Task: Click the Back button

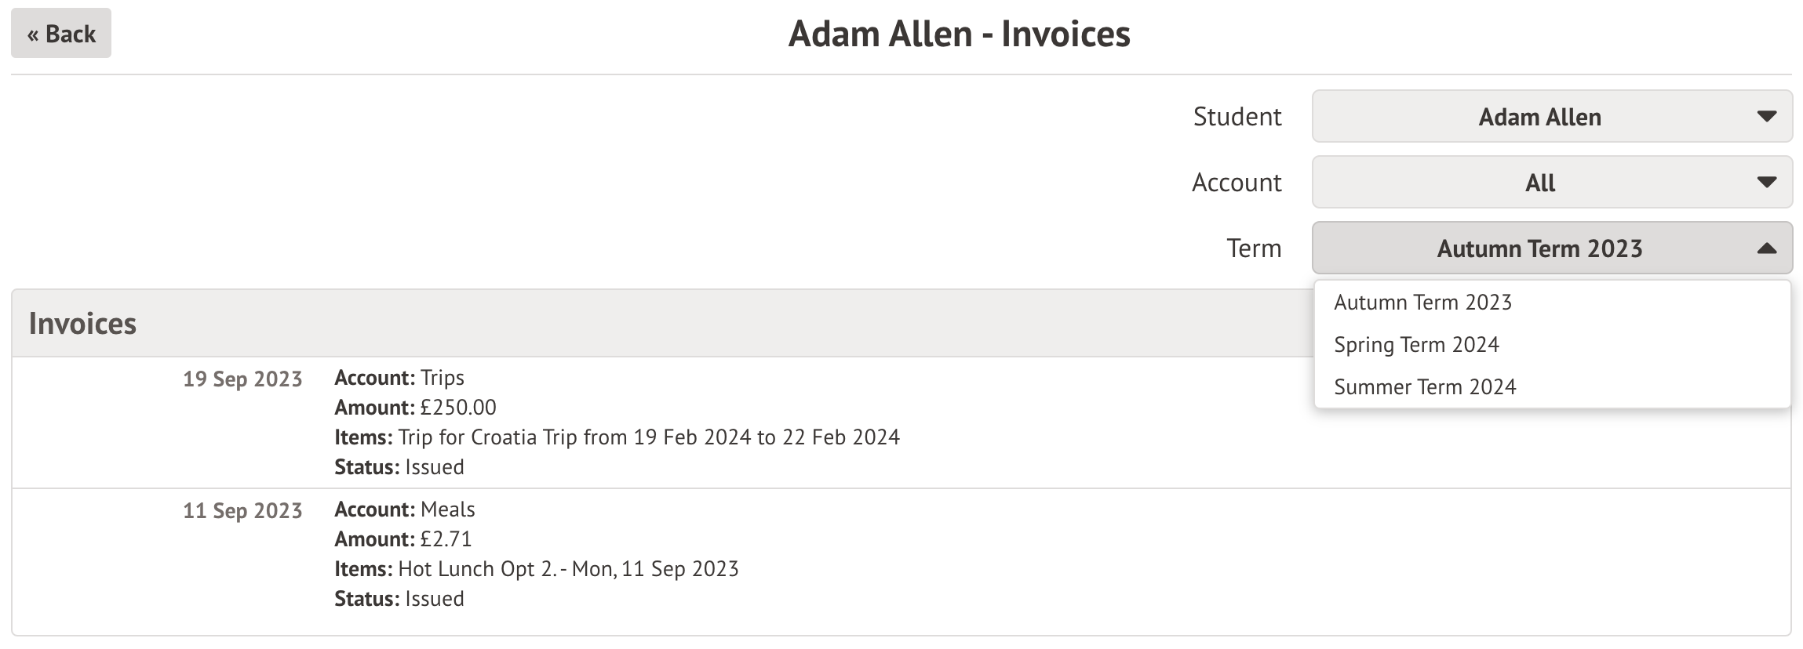Action: (x=61, y=34)
